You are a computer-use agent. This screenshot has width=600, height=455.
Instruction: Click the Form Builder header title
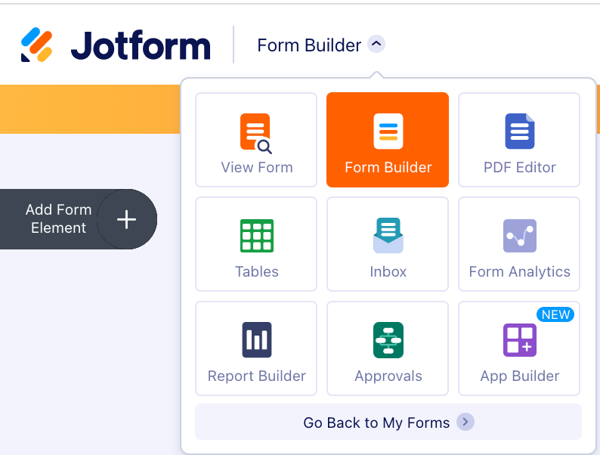click(309, 45)
